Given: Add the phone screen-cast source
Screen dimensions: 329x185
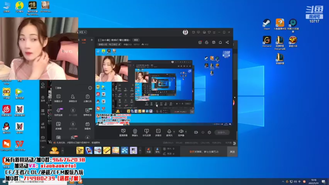Looking at the screenshot, I should pos(147,132).
